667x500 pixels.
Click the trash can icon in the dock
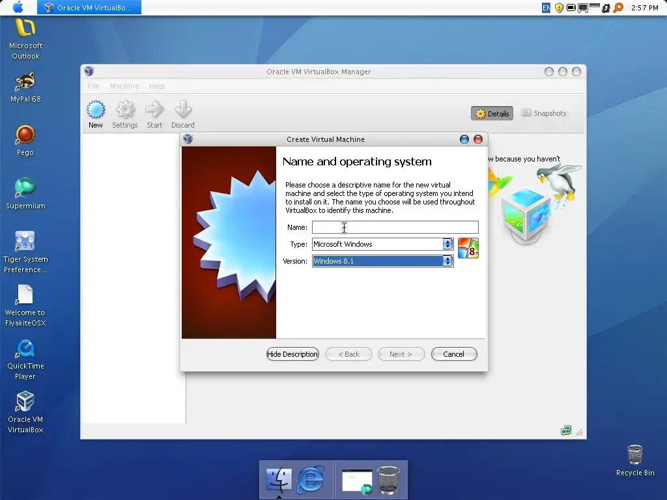pyautogui.click(x=388, y=480)
